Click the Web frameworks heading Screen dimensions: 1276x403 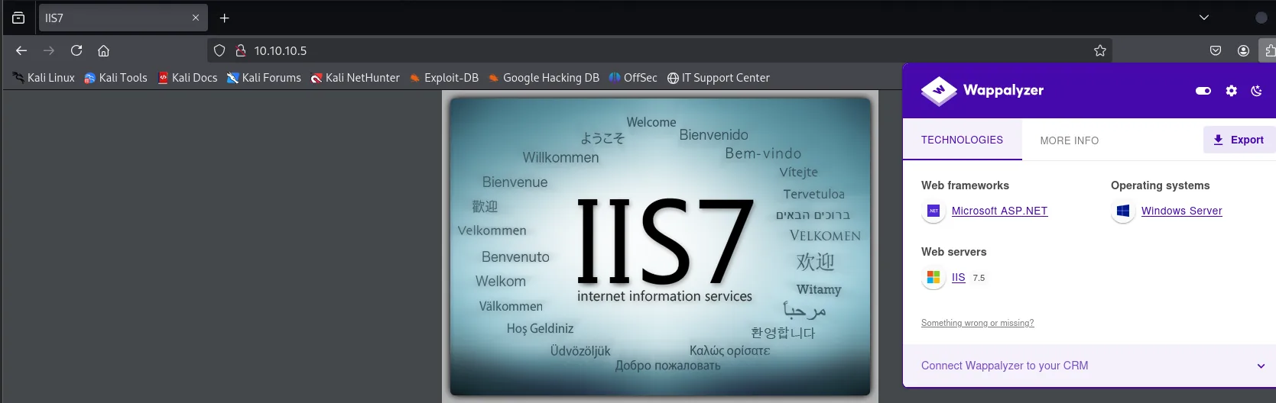point(965,185)
